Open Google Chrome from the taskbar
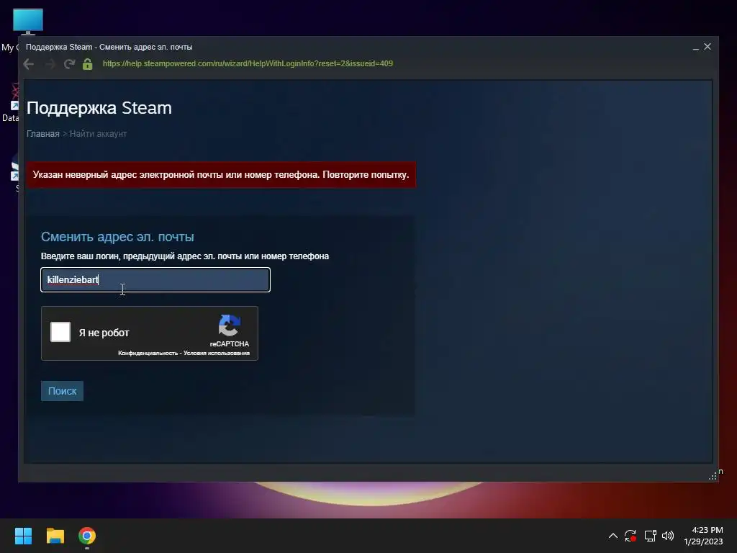Screen dimensions: 737x553 pyautogui.click(x=87, y=536)
